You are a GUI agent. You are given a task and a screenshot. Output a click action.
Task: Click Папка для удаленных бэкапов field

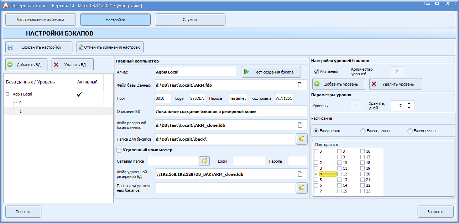(x=225, y=188)
